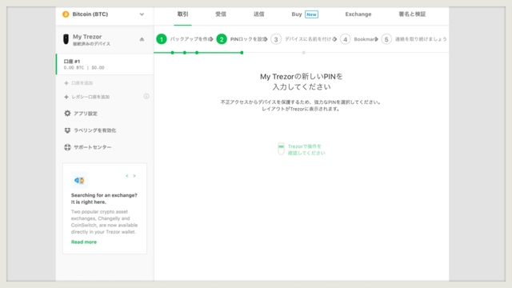Switch to the 取引 tab
Viewport: 512px width, 288px height.
click(x=183, y=14)
